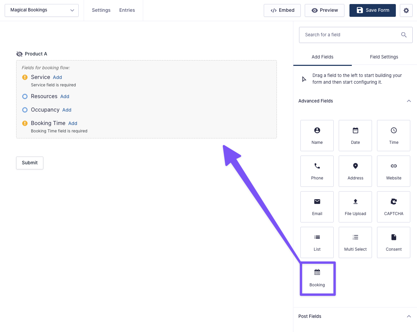Collapse the Advanced Fields section
Viewport: 417px width, 332px height.
tap(409, 101)
